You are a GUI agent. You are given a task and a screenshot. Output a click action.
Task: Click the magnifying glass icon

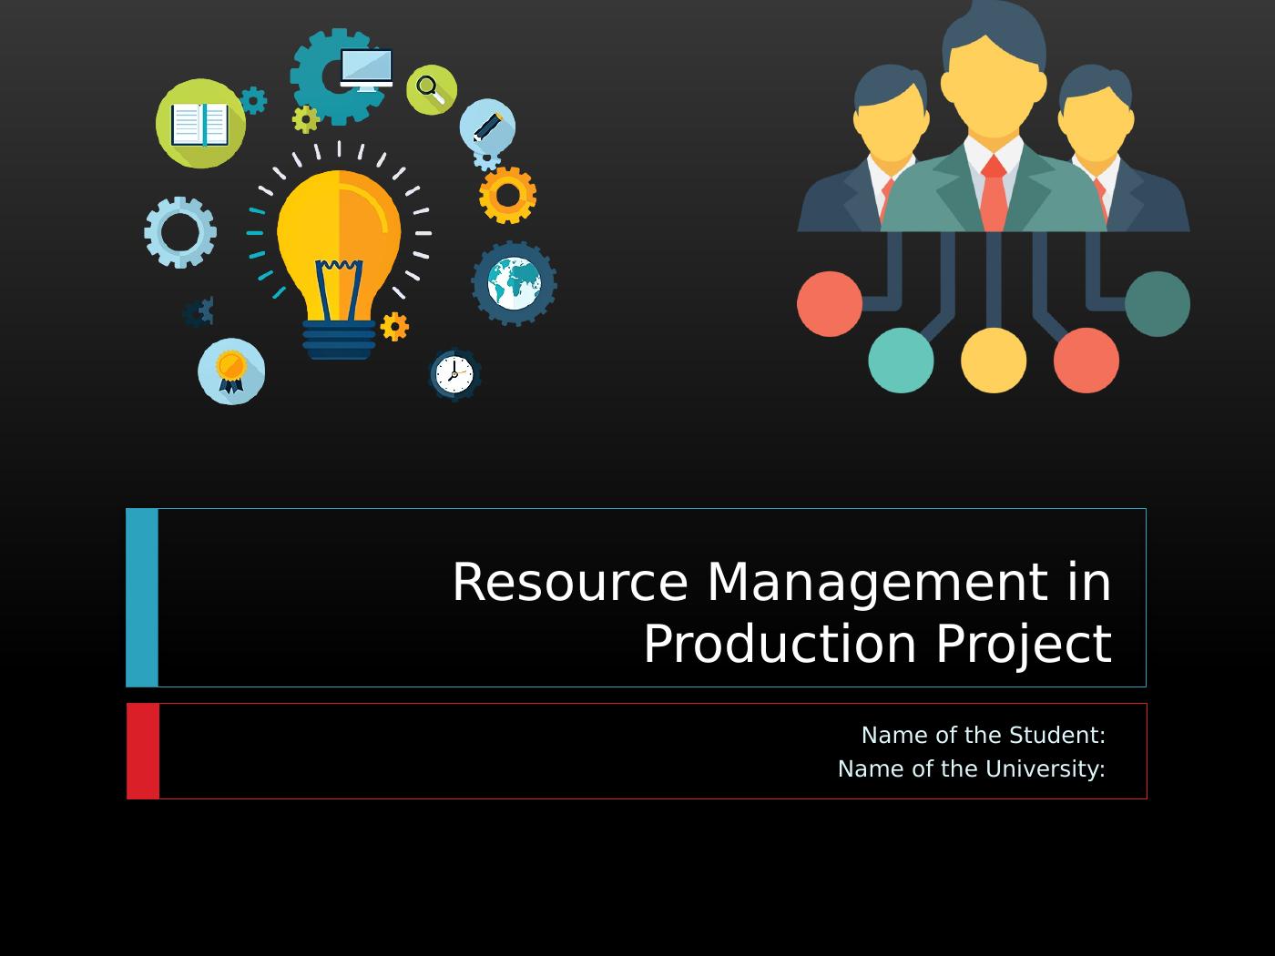click(431, 90)
